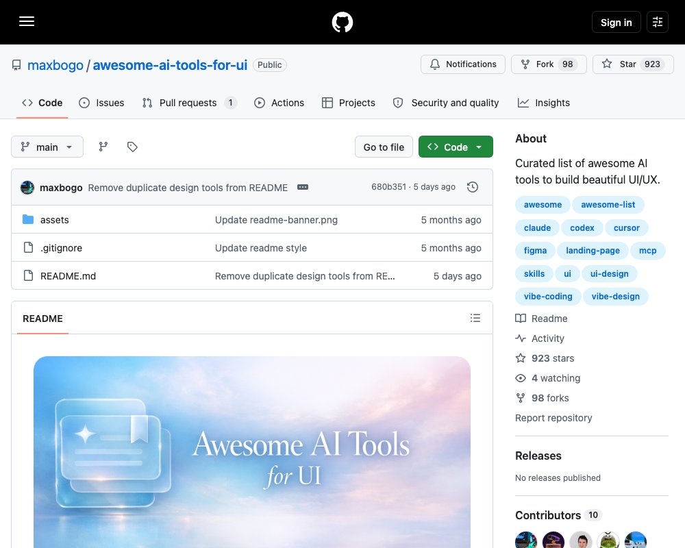The width and height of the screenshot is (685, 548).
Task: Click the Go to file button
Action: click(384, 147)
